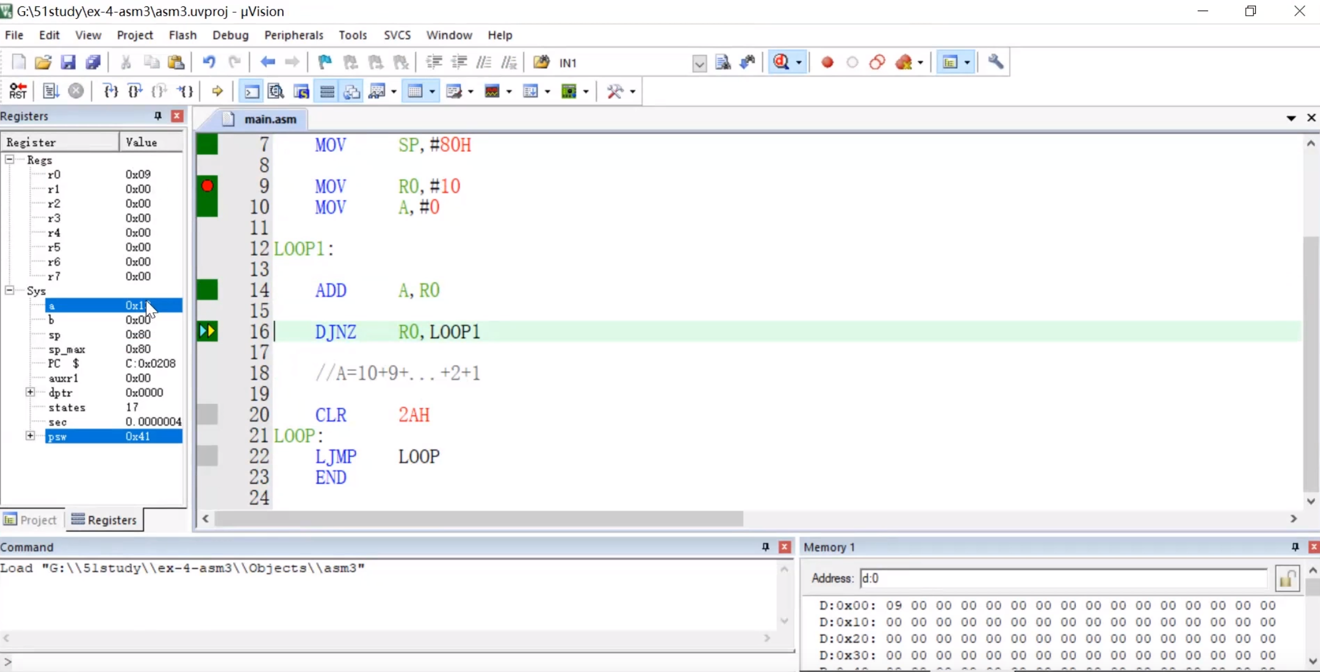The height and width of the screenshot is (672, 1320).
Task: Navigate backwards with the blue left arrow
Action: pos(268,62)
